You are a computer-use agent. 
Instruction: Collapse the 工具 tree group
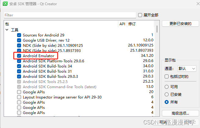coord(7,30)
